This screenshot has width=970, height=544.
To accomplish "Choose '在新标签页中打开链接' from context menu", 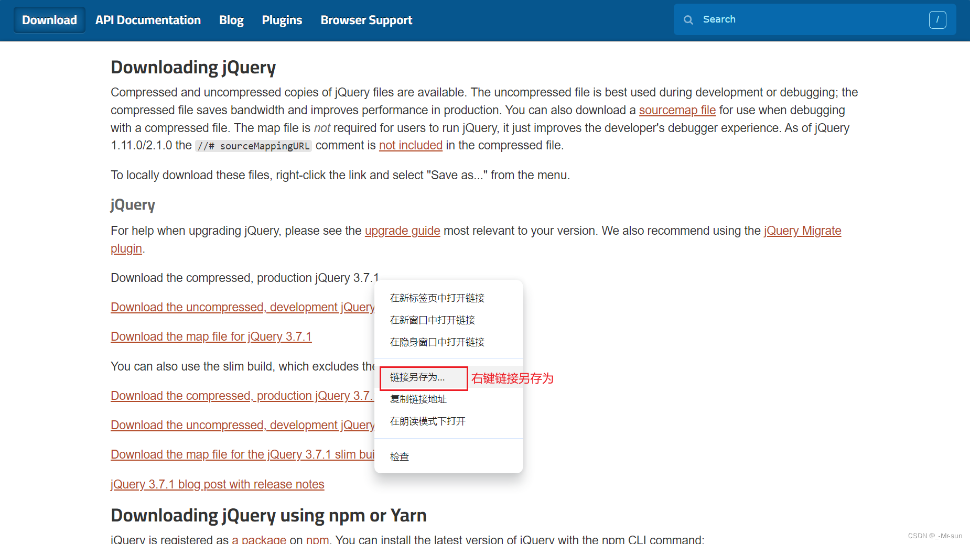I will tap(448, 298).
